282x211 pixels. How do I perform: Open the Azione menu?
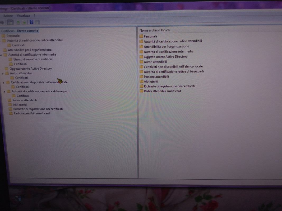(x=8, y=16)
